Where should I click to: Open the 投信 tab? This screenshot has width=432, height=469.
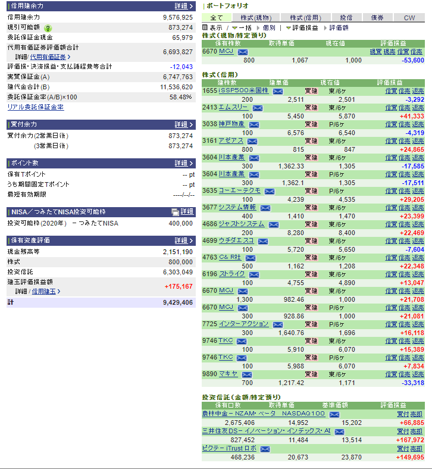(346, 18)
